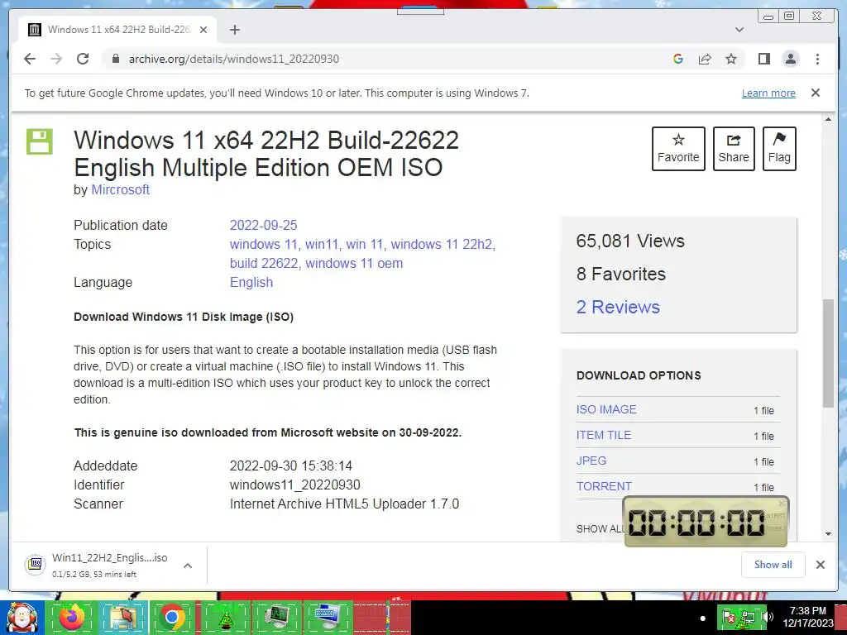The height and width of the screenshot is (635, 847).
Task: Dismiss the Chrome update info bar
Action: [x=816, y=93]
